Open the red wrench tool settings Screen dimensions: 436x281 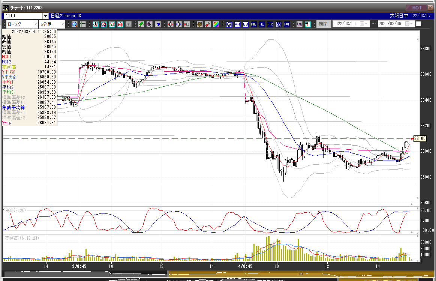click(x=208, y=24)
